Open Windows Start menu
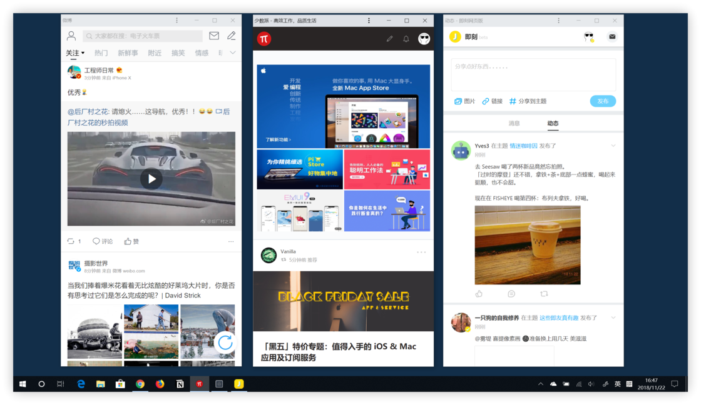The height and width of the screenshot is (405, 701). (23, 384)
